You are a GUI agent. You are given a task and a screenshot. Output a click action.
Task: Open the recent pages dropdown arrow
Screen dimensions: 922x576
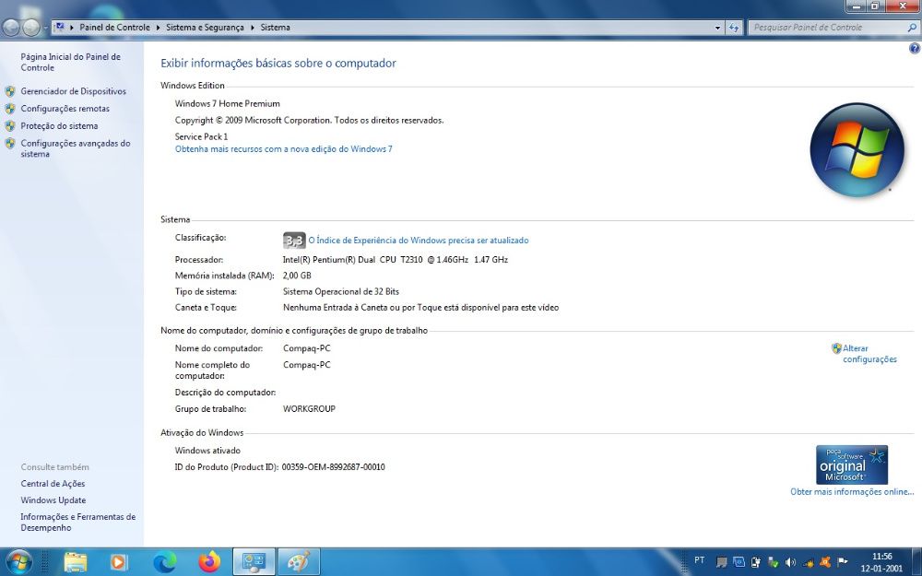point(45,27)
